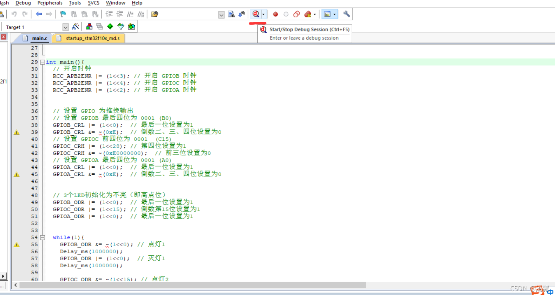Open Options for Target magic wand
Image resolution: width=555 pixels, height=295 pixels.
coord(75,27)
